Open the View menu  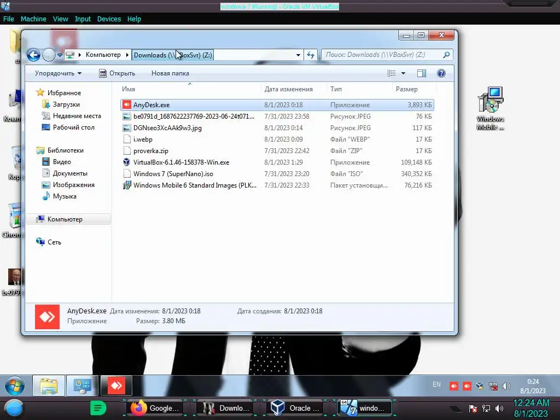coord(60,19)
